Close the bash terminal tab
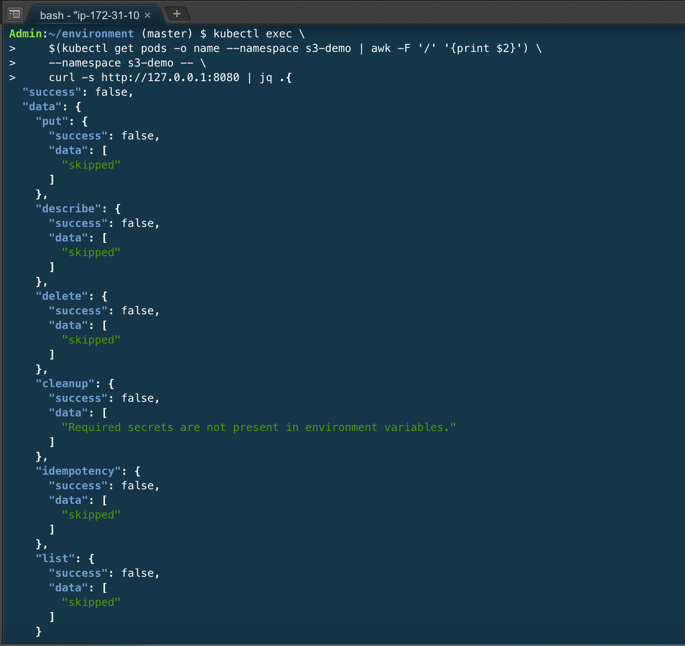The image size is (685, 646). point(147,15)
